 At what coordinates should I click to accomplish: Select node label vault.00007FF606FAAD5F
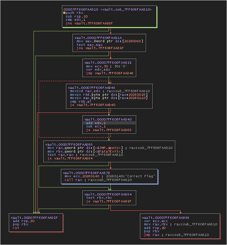tap(34, 218)
